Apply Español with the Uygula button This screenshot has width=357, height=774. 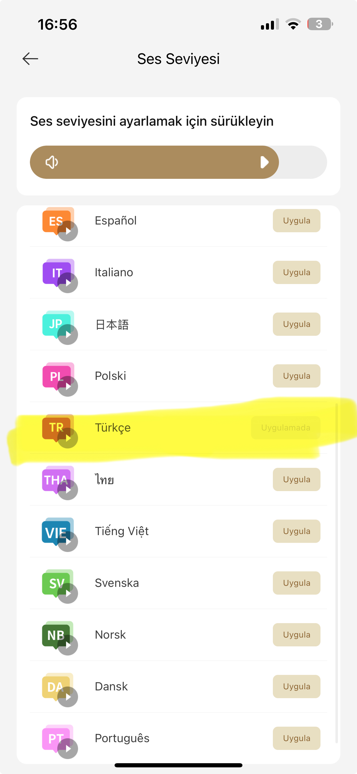point(296,221)
